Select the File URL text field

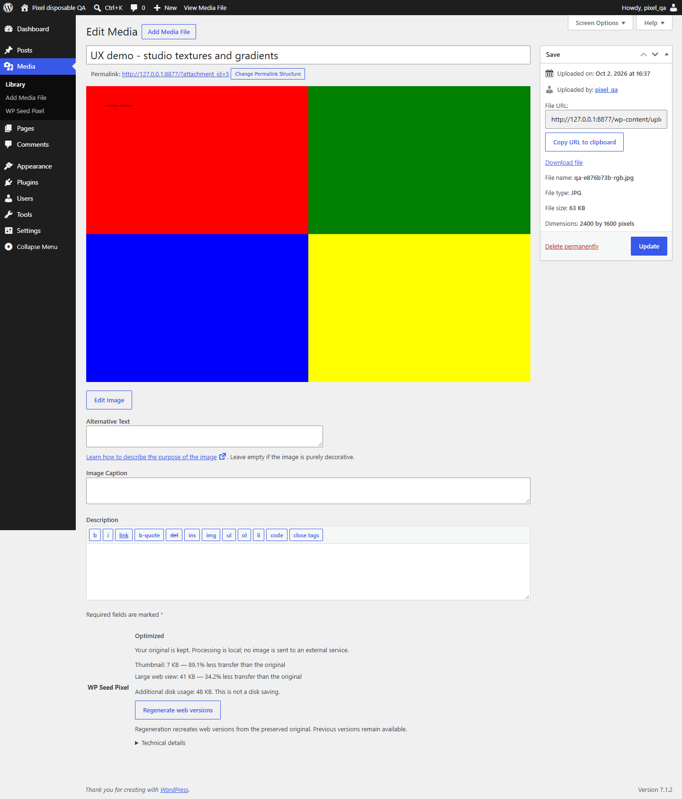606,119
